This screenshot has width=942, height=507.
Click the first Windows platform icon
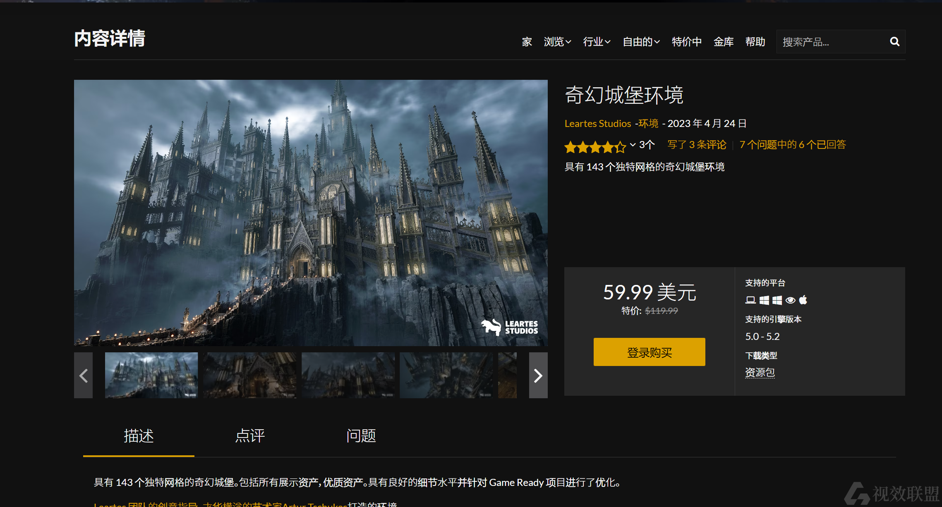[764, 300]
